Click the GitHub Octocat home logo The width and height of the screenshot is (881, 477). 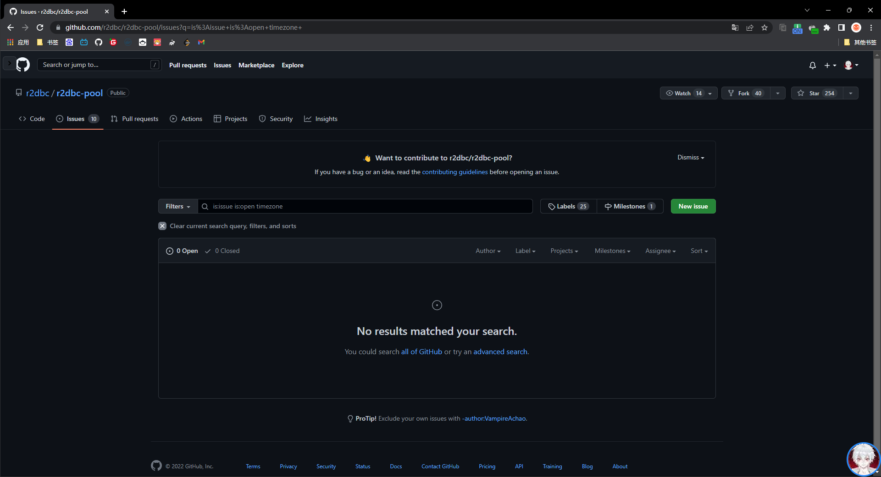click(23, 65)
